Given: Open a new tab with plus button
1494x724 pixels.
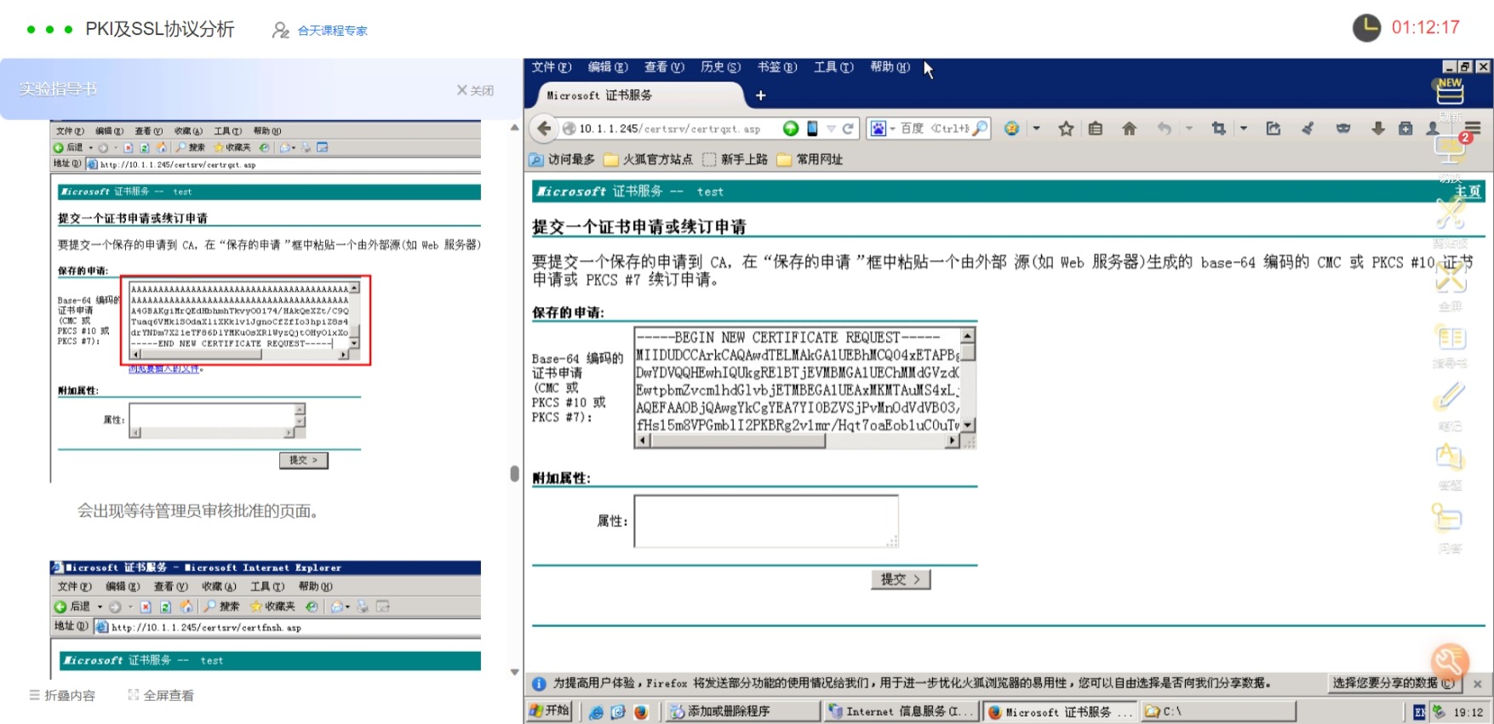Looking at the screenshot, I should 761,95.
